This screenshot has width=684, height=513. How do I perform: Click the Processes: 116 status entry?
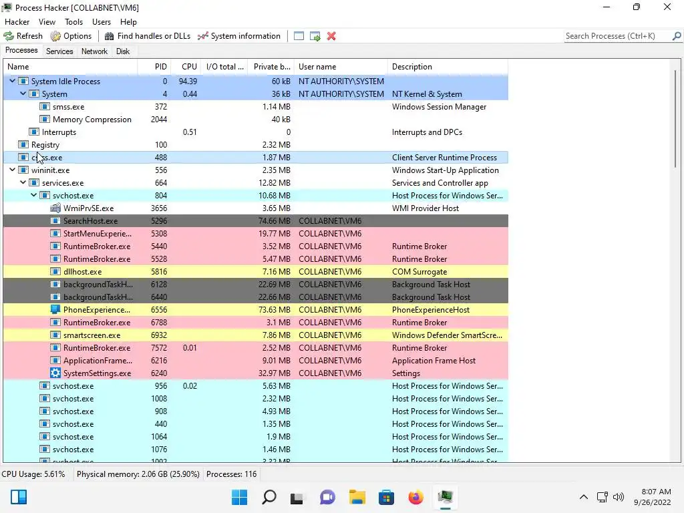pos(231,474)
